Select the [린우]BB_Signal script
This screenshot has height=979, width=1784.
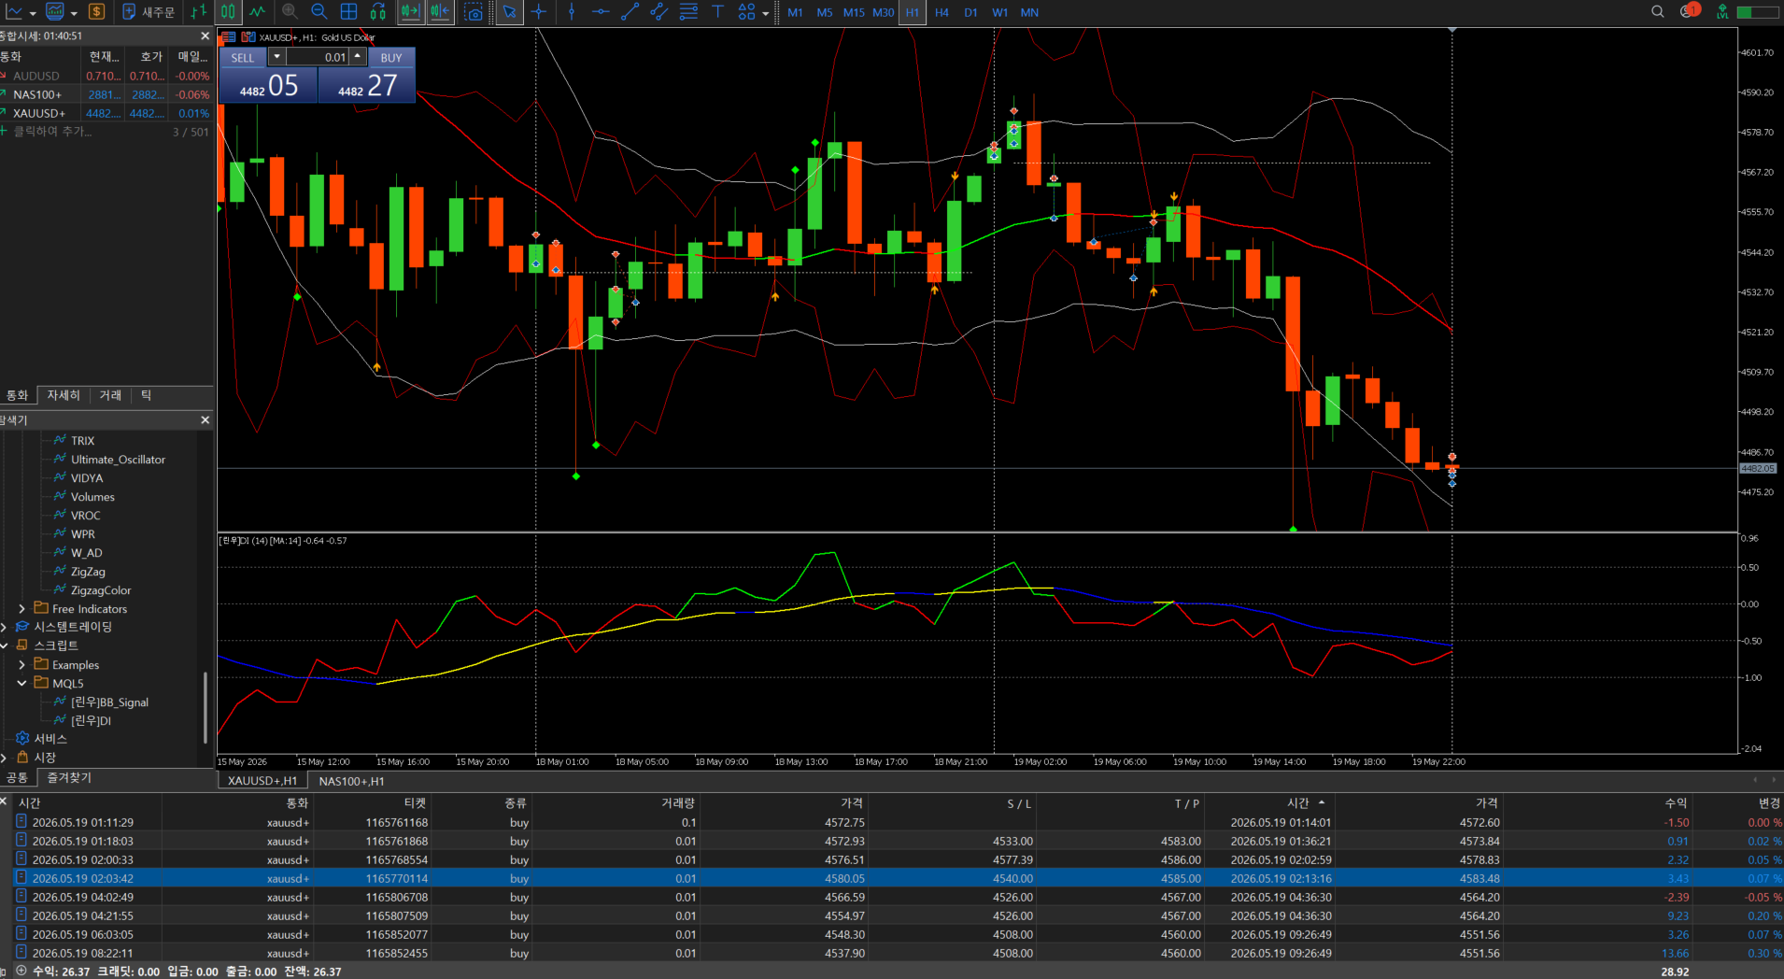109,702
